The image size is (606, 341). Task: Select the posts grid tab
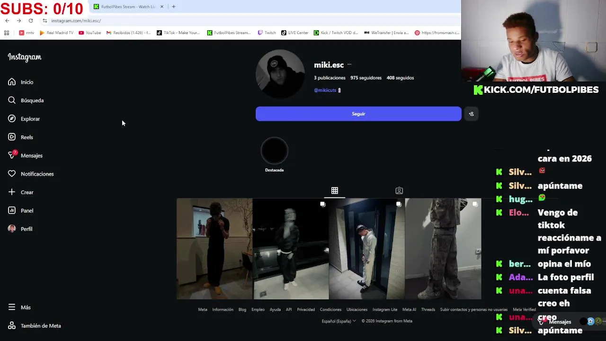tap(335, 190)
